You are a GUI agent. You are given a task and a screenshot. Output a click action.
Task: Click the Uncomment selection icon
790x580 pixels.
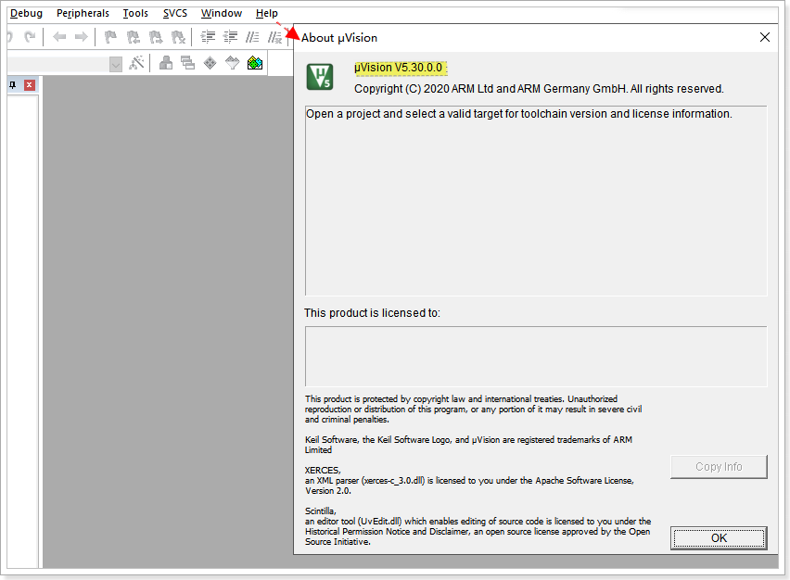274,37
